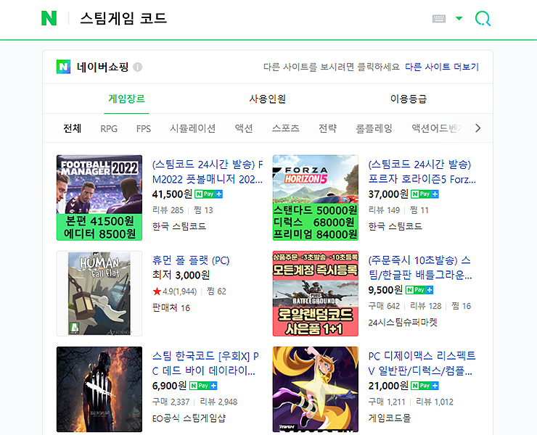Image resolution: width=537 pixels, height=435 pixels.
Task: Click N Pay badge beside 37,000원
Action: coord(425,194)
